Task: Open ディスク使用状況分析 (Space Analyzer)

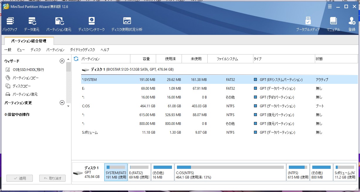Action: click(127, 24)
